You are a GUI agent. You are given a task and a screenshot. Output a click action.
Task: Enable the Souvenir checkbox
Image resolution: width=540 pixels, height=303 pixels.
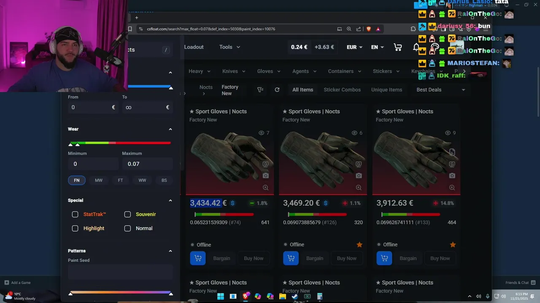point(127,214)
